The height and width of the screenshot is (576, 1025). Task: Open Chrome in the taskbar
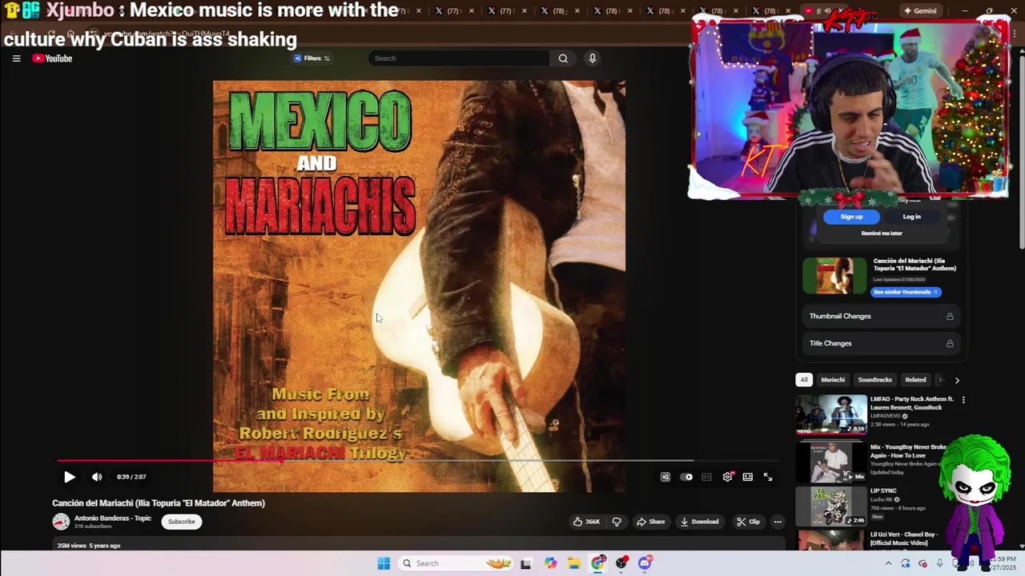click(598, 563)
